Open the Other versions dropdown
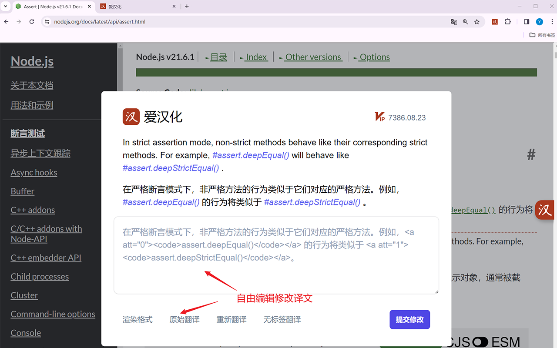 point(312,57)
